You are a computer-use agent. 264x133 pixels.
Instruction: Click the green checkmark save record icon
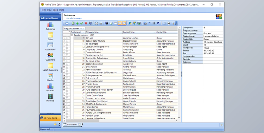coord(82,23)
